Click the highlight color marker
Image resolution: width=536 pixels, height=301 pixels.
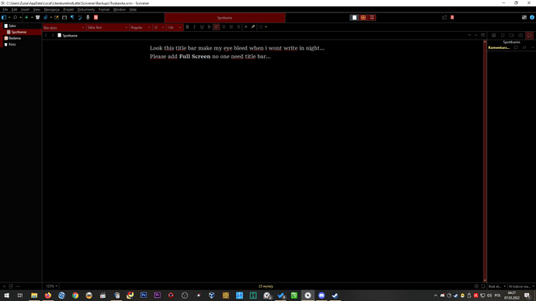(x=253, y=27)
